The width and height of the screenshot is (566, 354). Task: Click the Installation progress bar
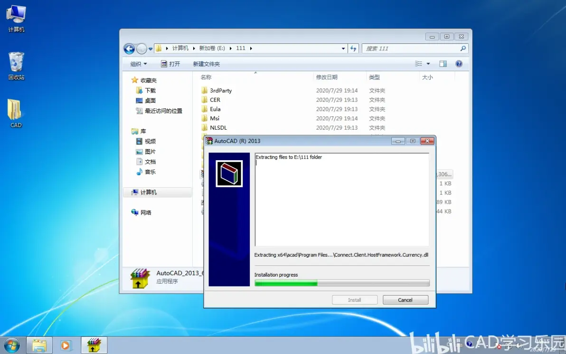(x=342, y=283)
